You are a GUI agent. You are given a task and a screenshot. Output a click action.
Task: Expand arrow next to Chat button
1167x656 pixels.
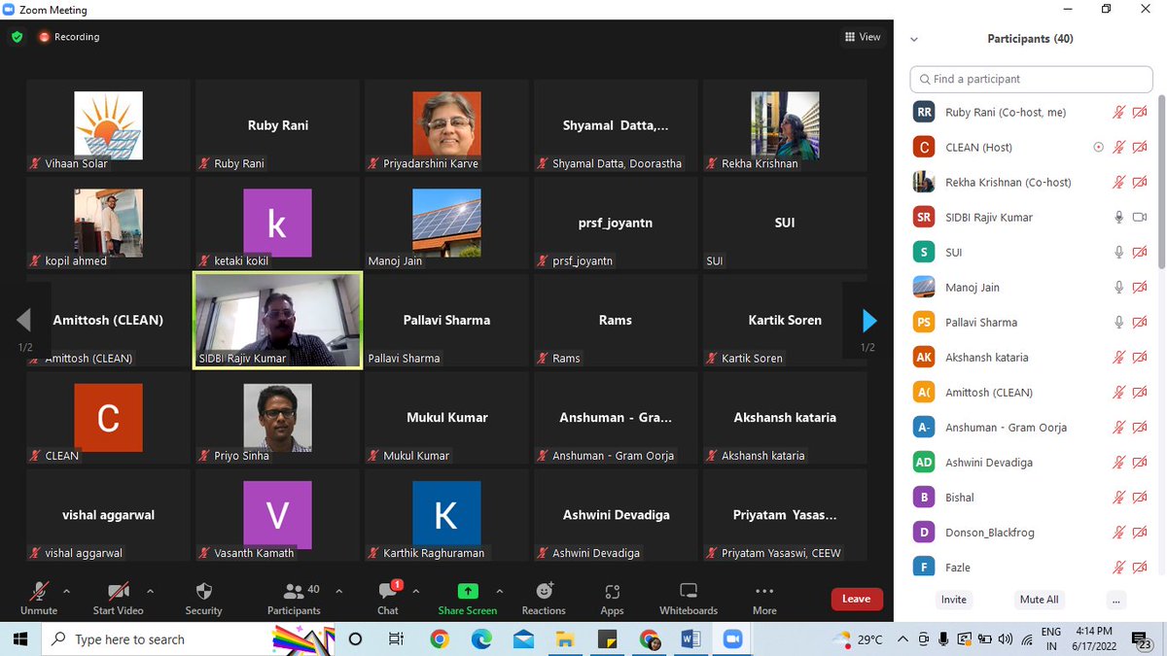[x=416, y=591]
